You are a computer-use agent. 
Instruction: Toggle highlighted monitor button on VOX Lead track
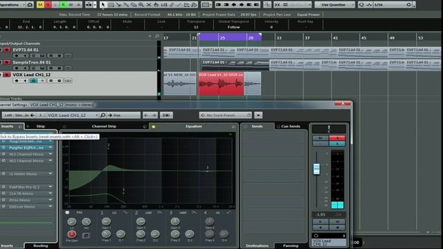pyautogui.click(x=34, y=81)
